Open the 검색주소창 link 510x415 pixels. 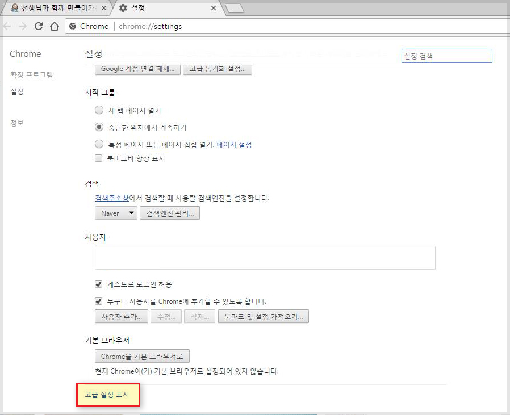[112, 198]
